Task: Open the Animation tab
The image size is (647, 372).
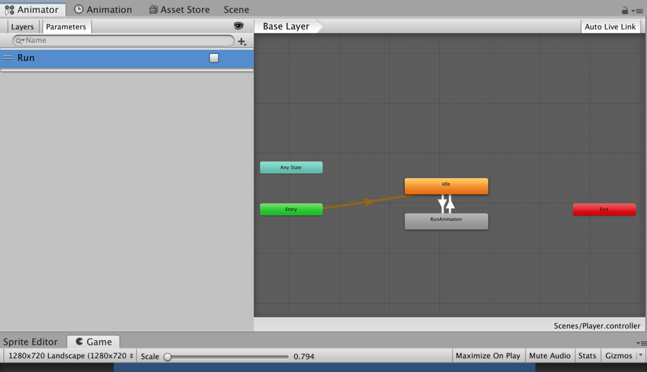Action: 103,9
